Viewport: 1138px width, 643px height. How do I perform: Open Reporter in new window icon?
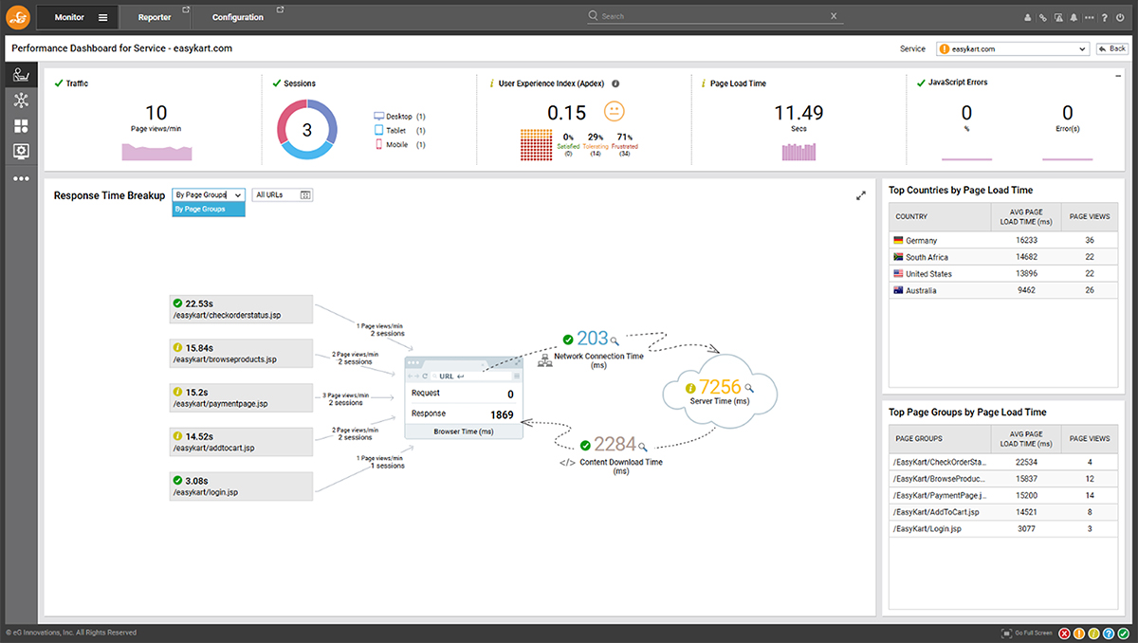tap(185, 10)
